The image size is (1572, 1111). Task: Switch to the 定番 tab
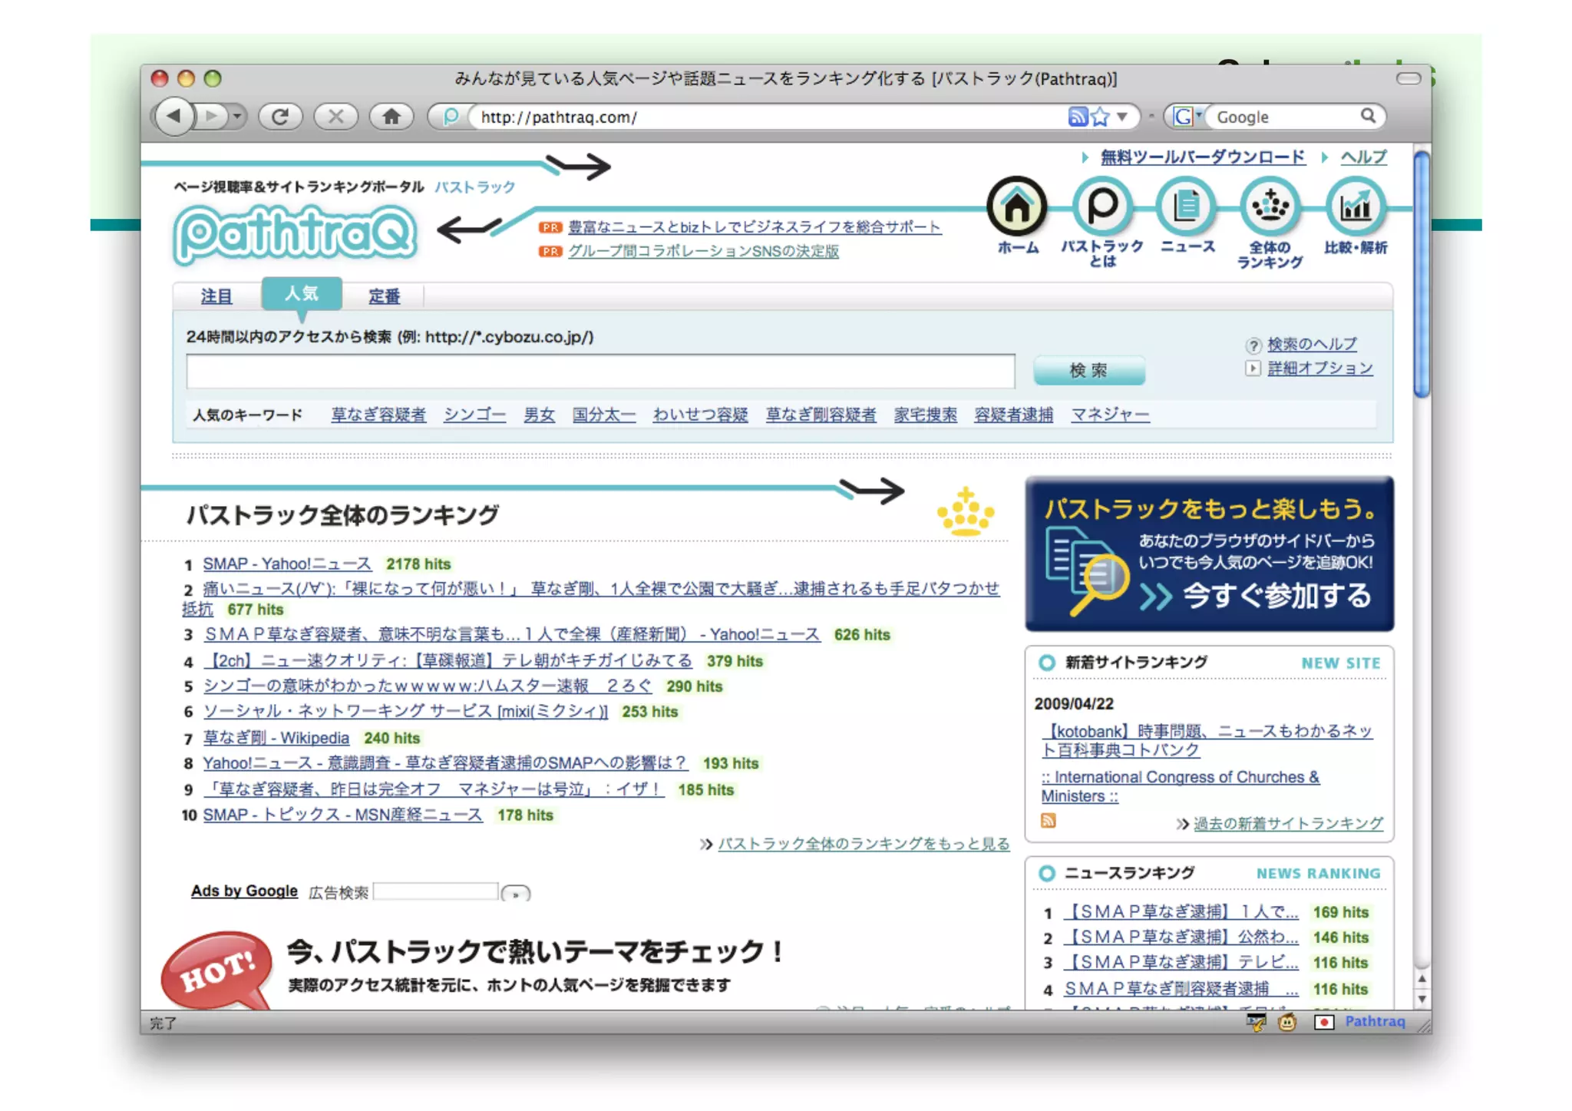click(x=384, y=296)
